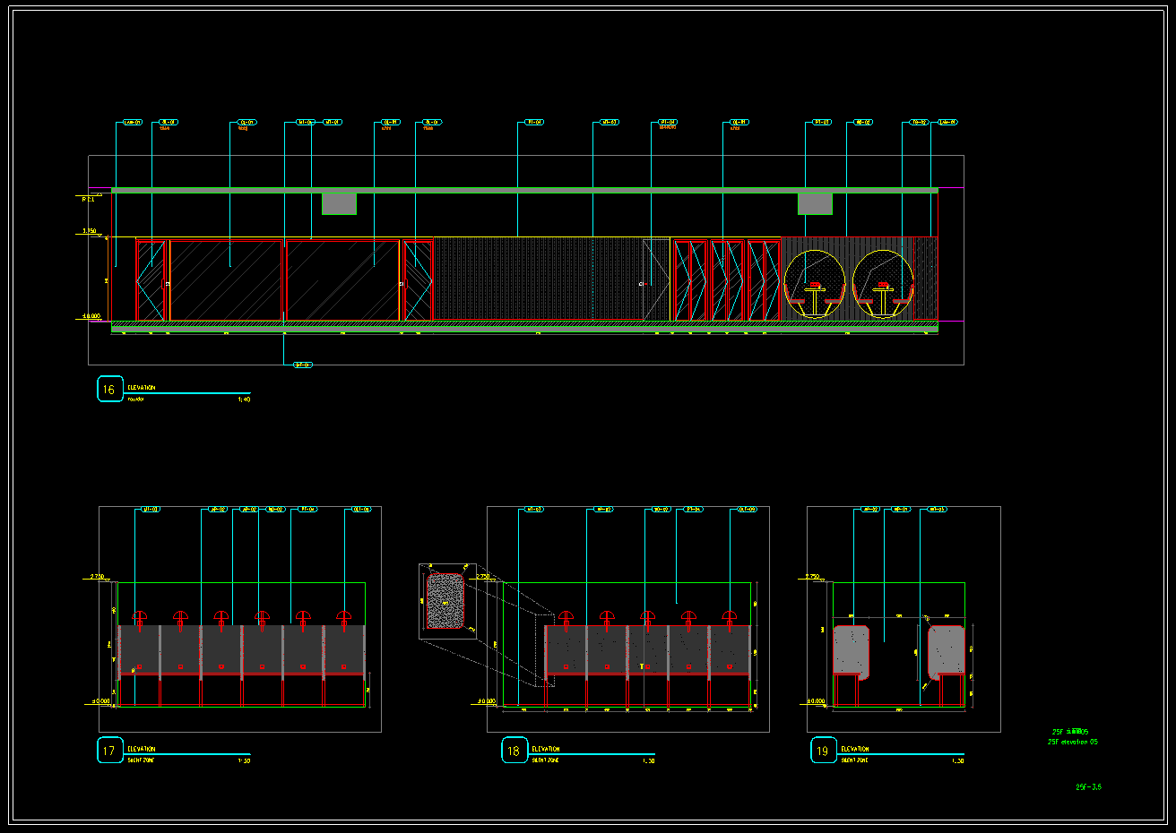Select the drawing number 18 tag
The image size is (1176, 833).
pos(514,751)
